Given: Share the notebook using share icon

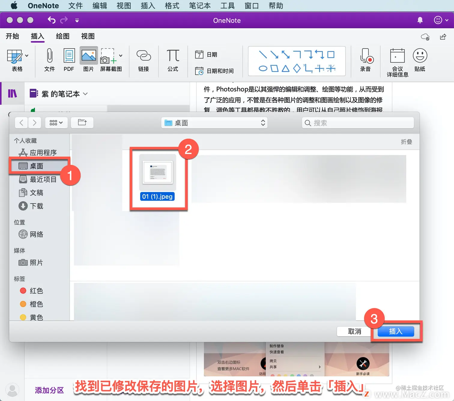Looking at the screenshot, I should (443, 37).
